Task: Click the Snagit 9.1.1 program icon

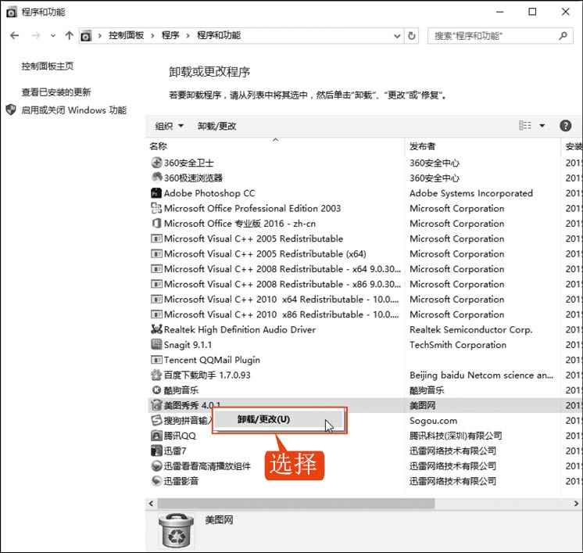Action: click(x=156, y=345)
